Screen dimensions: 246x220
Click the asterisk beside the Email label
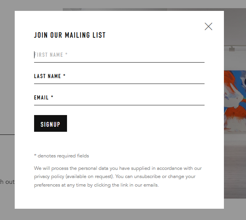pyautogui.click(x=52, y=97)
